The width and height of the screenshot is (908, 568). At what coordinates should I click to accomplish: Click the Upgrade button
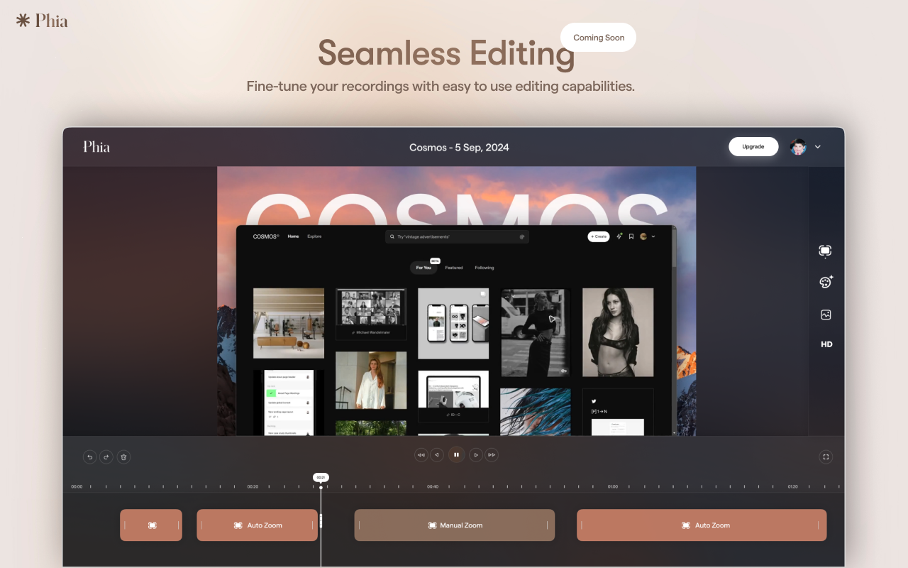(753, 146)
